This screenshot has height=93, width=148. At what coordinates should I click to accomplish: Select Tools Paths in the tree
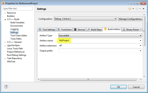click(16, 39)
